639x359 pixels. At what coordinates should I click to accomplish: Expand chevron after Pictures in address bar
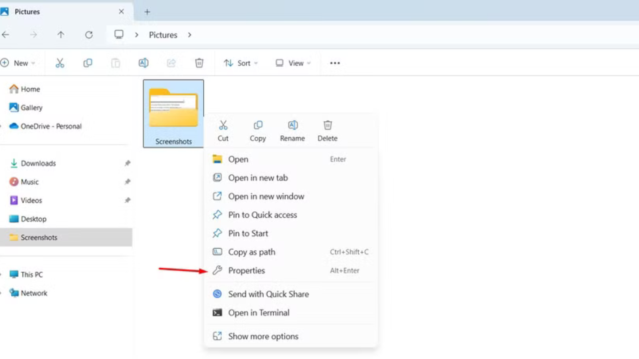[190, 35]
